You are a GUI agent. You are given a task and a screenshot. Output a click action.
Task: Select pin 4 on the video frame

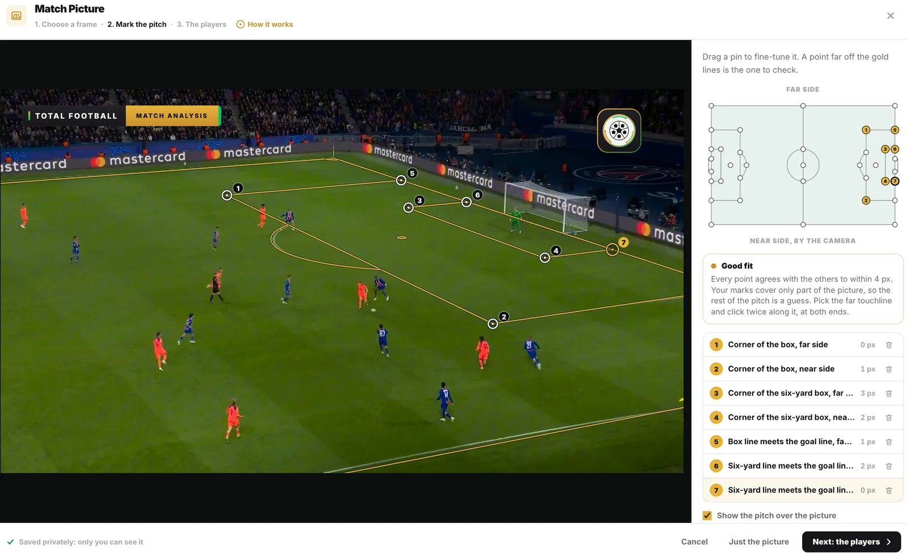[545, 258]
